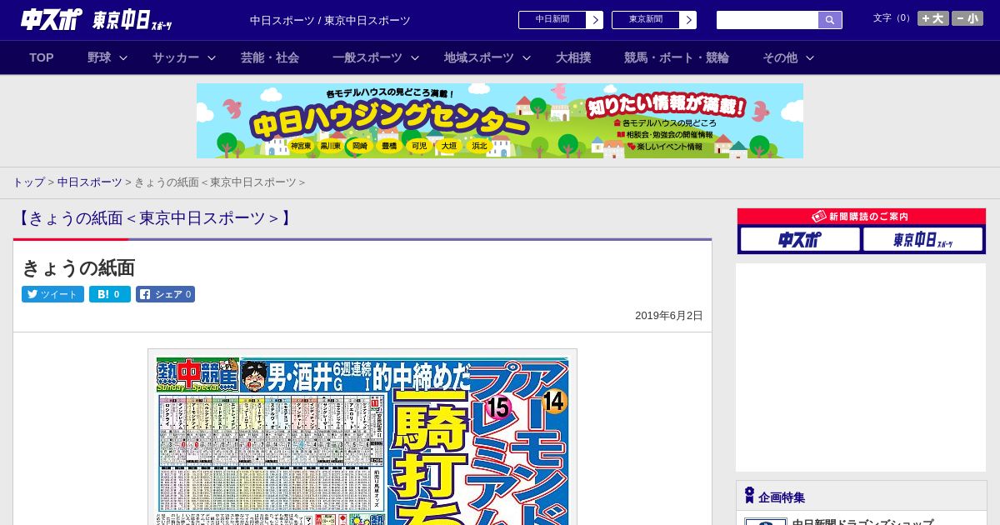The width and height of the screenshot is (1000, 525).
Task: Expand the その他 chevron
Action: point(810,57)
